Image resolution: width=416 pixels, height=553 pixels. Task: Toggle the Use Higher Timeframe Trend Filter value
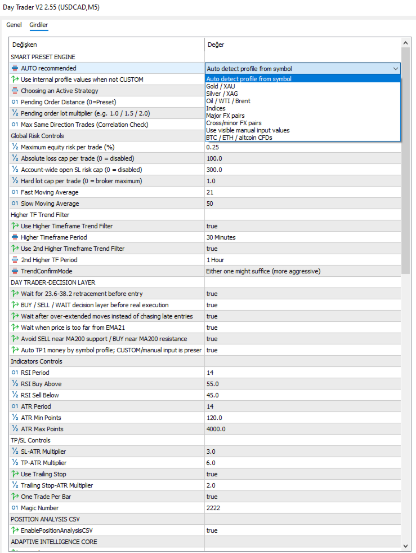pyautogui.click(x=303, y=226)
